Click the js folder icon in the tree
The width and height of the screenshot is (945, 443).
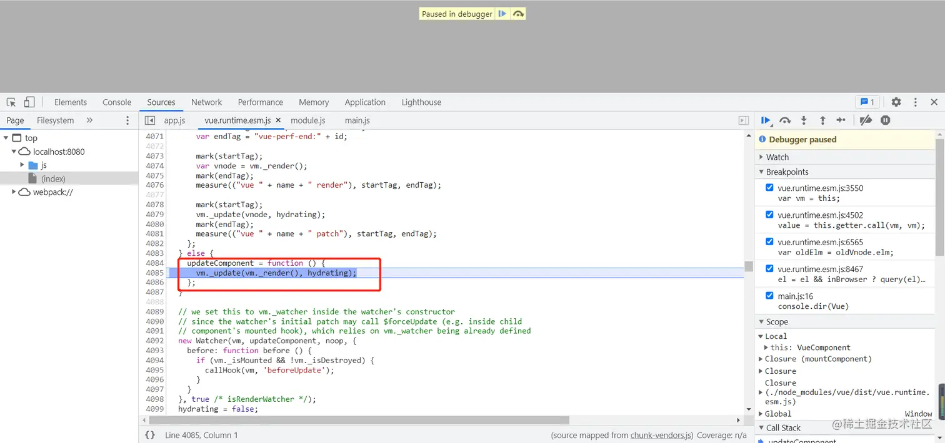[x=34, y=165]
